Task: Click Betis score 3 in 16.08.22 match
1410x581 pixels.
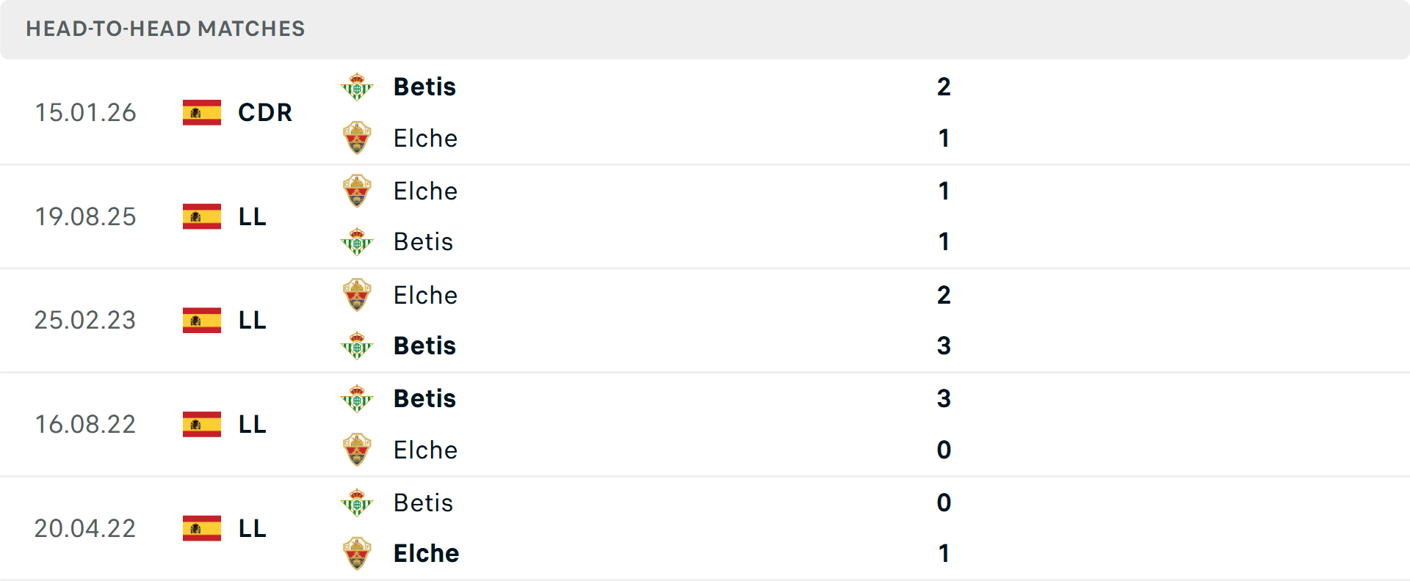Action: 944,398
